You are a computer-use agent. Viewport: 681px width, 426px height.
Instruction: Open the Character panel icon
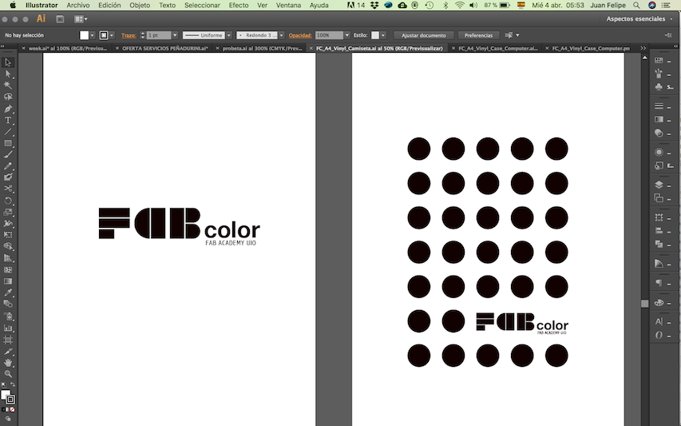click(x=659, y=321)
